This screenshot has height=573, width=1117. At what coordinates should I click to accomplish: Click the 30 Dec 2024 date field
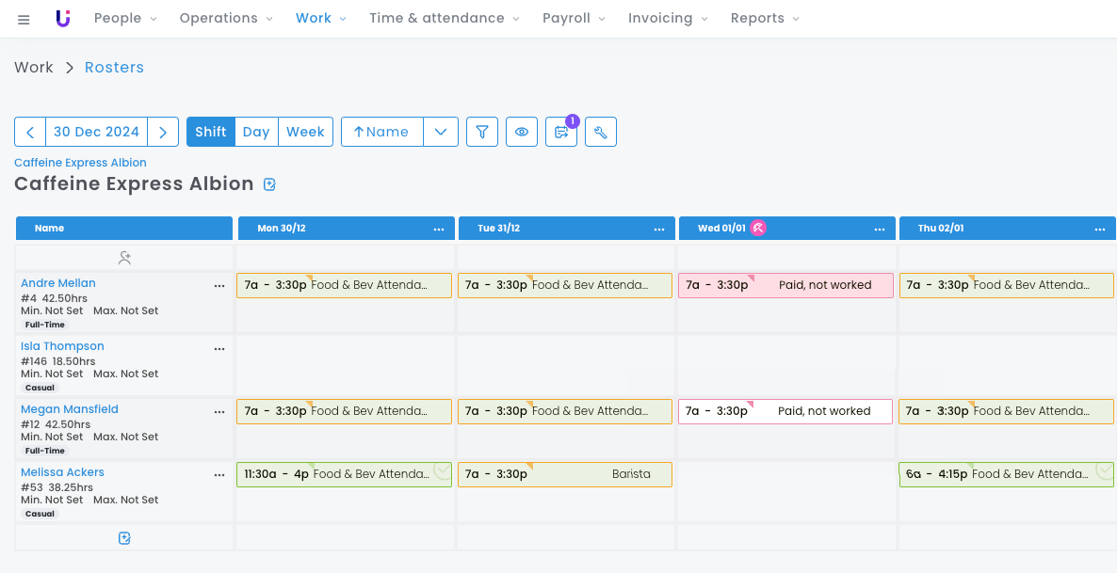click(96, 132)
